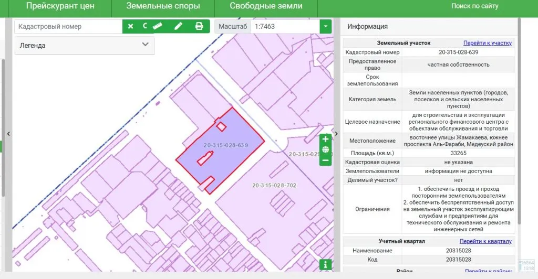Follow the Перейти к кварталу link
The height and width of the screenshot is (279, 538).
pos(485,241)
